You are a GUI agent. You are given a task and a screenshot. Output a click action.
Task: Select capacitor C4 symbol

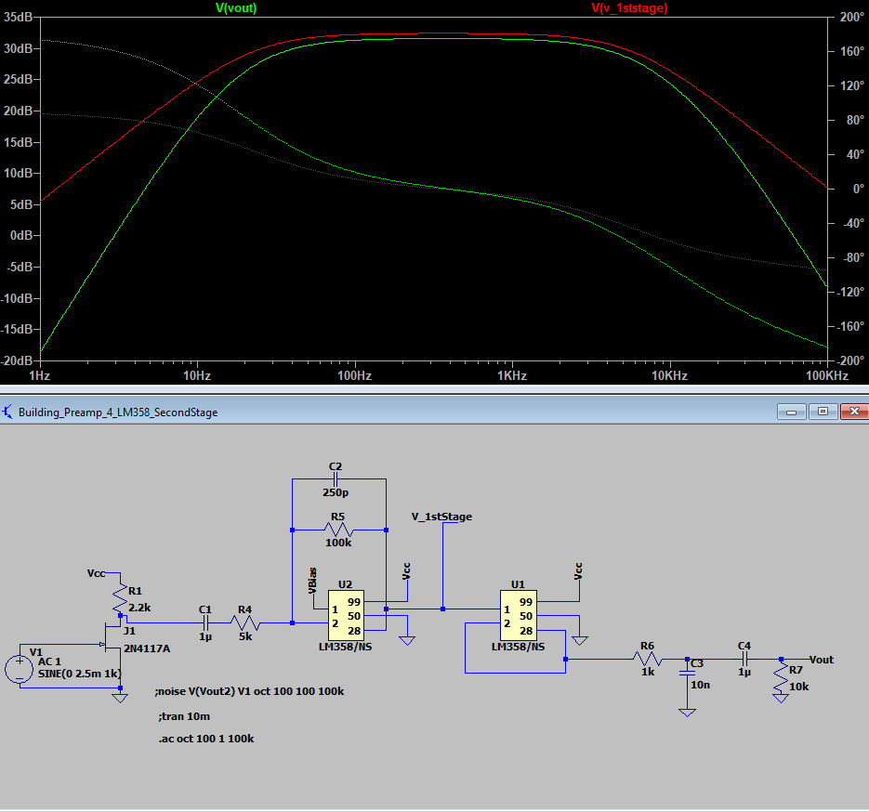(744, 659)
